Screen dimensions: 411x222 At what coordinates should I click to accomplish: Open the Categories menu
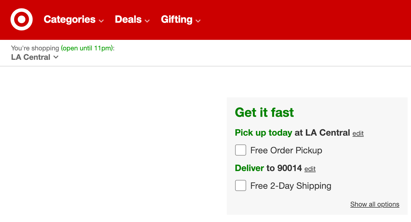click(x=69, y=19)
